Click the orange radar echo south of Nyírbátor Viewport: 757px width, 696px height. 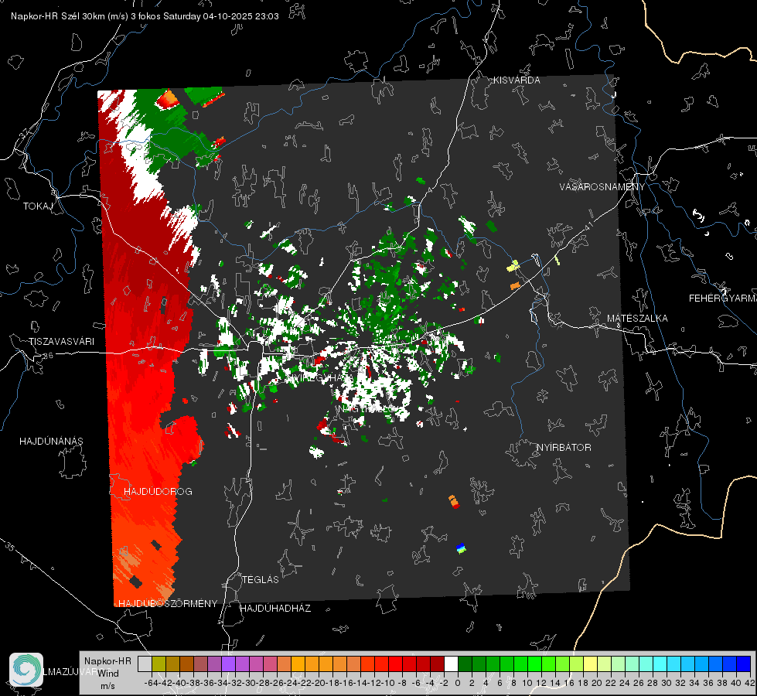(x=453, y=501)
